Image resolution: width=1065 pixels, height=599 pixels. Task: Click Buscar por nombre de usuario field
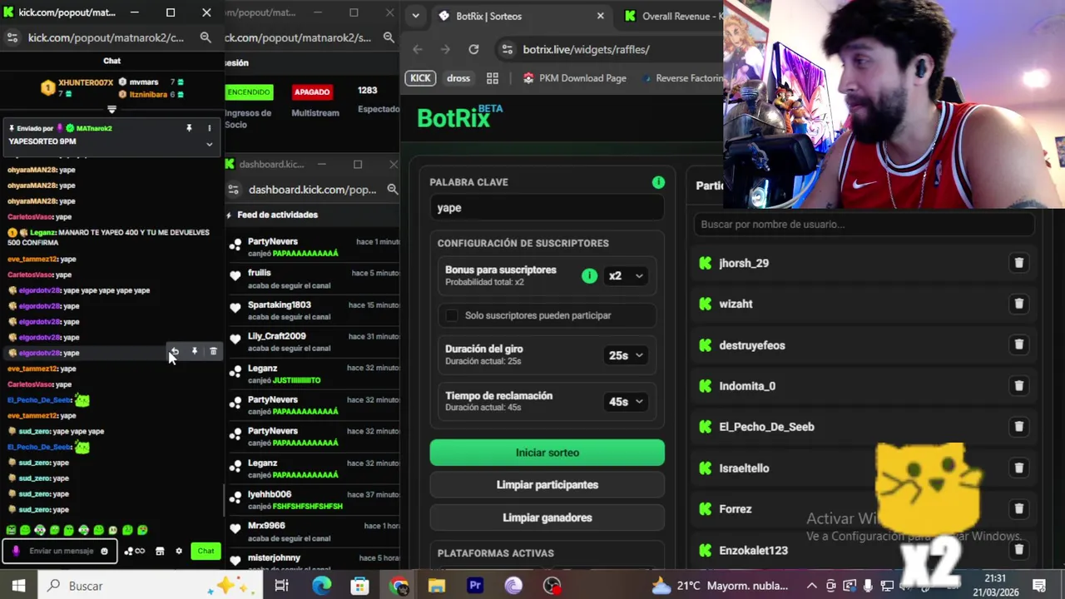pyautogui.click(x=864, y=224)
